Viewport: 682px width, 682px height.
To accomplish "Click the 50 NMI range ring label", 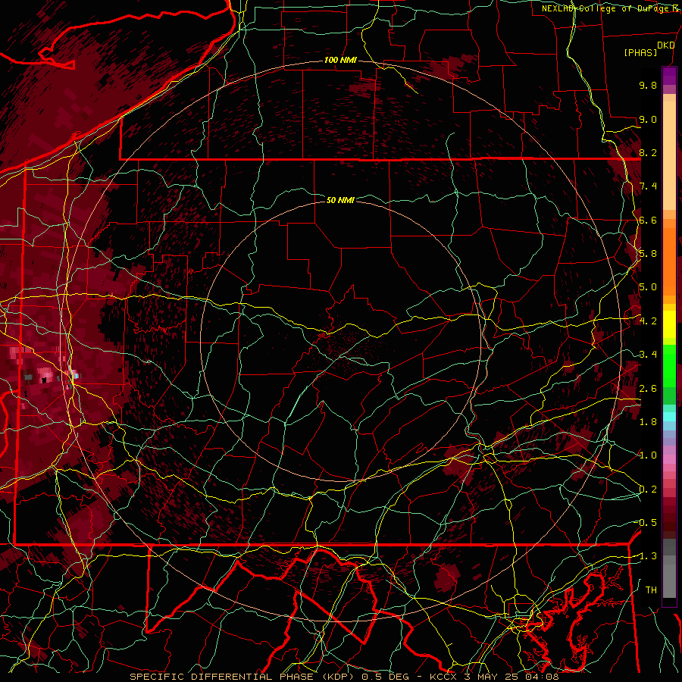I will pyautogui.click(x=340, y=200).
